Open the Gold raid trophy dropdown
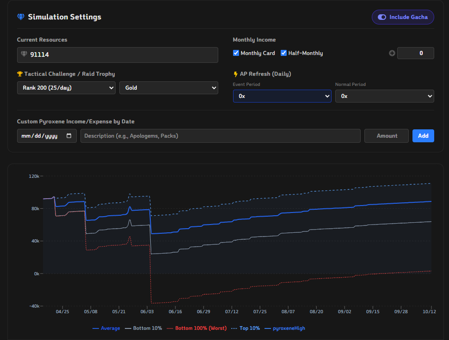Viewport: 449px width, 340px height. click(169, 88)
